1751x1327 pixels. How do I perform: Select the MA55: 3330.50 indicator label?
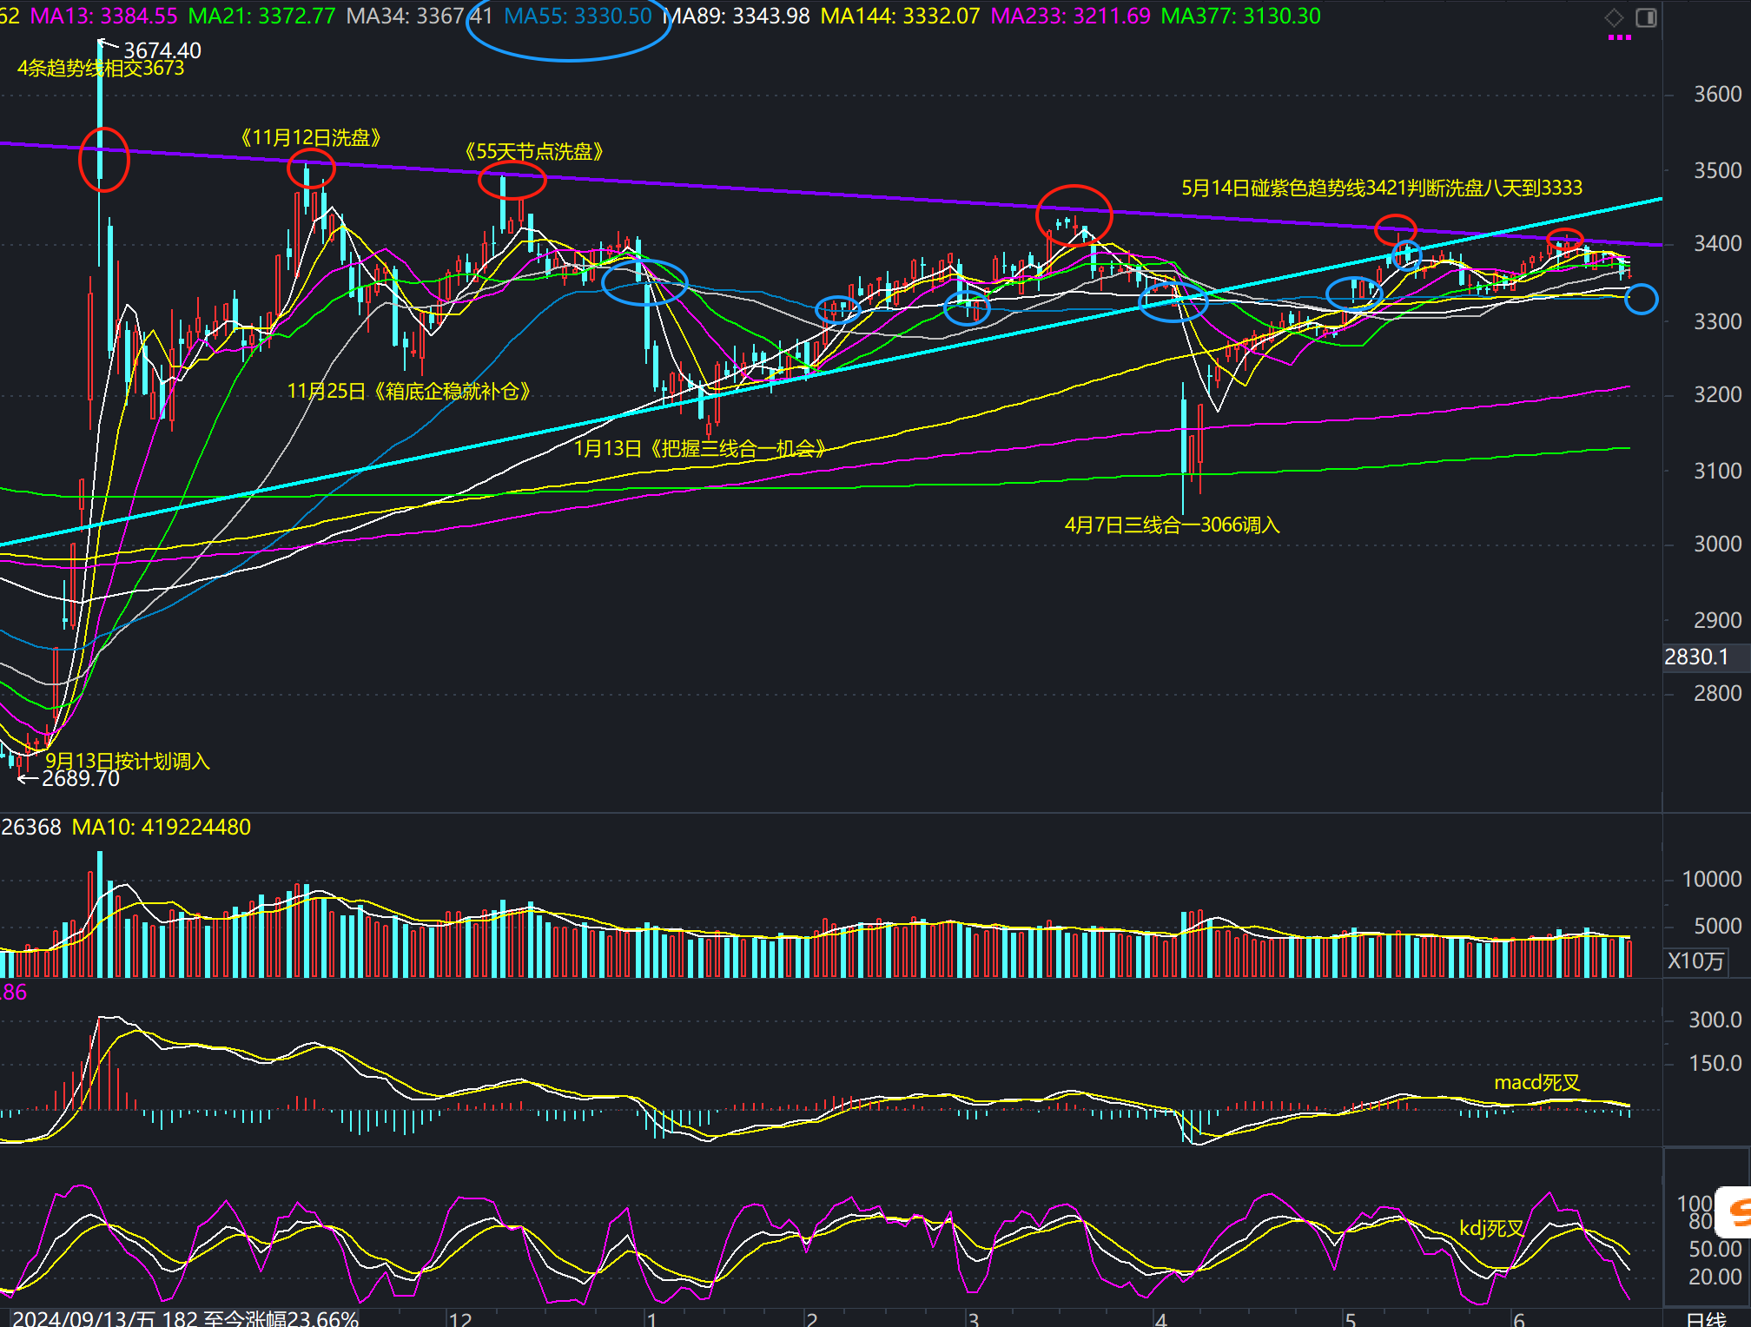pyautogui.click(x=578, y=16)
